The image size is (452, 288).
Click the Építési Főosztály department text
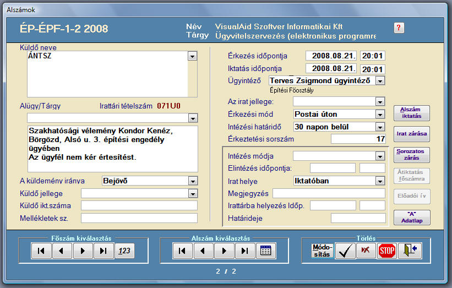click(x=292, y=90)
